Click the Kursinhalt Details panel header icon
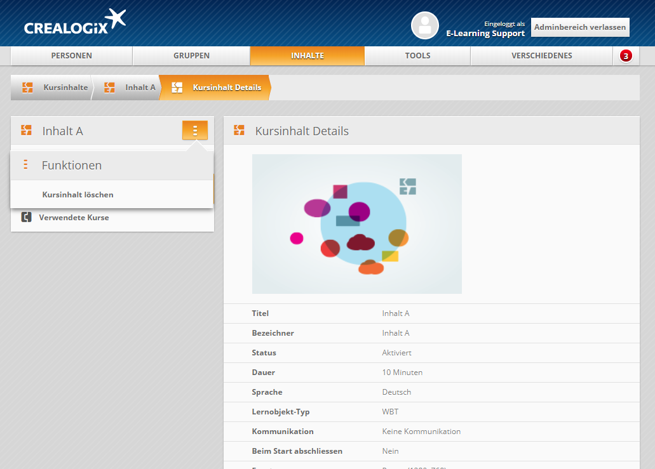Viewport: 655px width, 469px height. (239, 131)
